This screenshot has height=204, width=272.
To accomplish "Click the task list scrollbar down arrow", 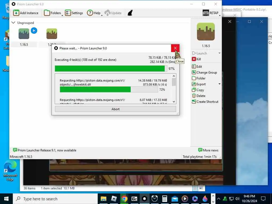I will click(x=174, y=102).
